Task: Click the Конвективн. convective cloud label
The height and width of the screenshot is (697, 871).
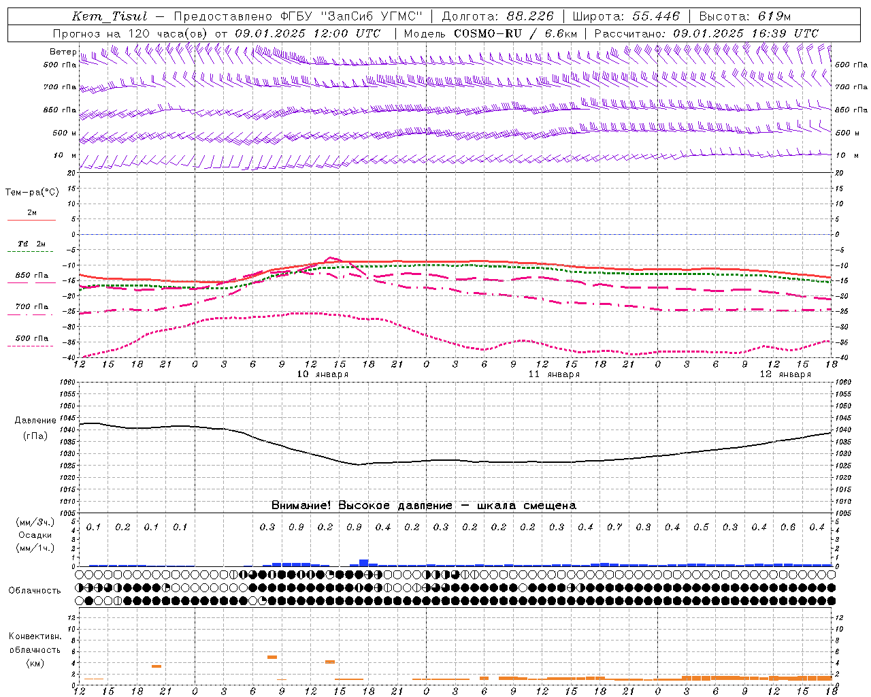Action: pyautogui.click(x=35, y=636)
